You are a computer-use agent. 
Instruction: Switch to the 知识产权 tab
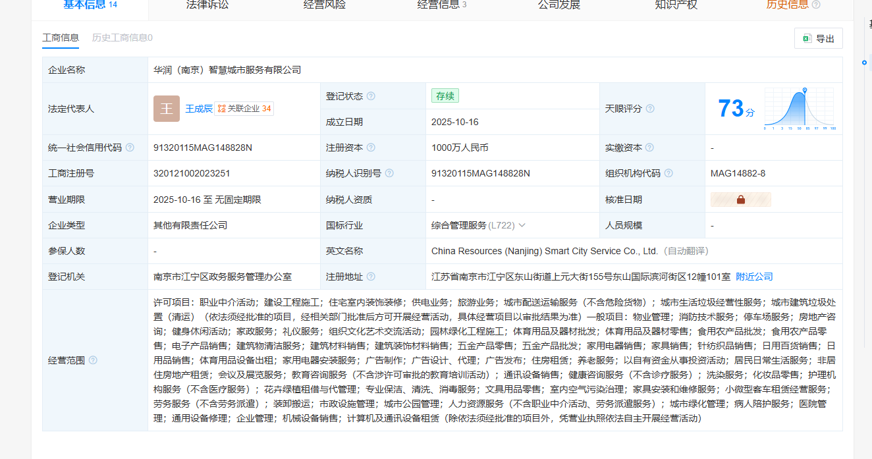pyautogui.click(x=676, y=5)
